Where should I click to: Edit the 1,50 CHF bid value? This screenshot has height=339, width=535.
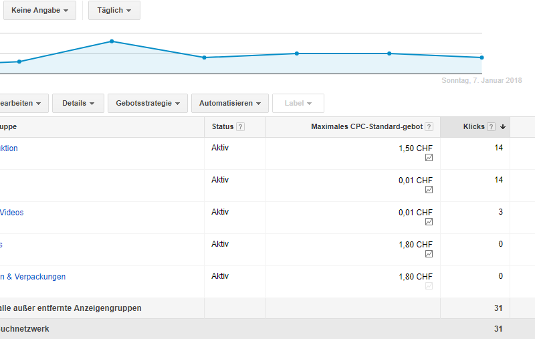coord(415,148)
